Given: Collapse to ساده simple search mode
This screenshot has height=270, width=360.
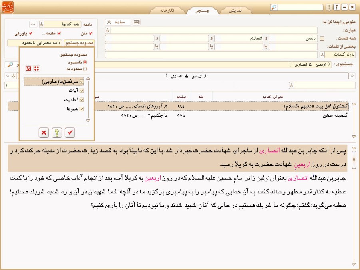Looking at the screenshot, I should tap(118, 22).
